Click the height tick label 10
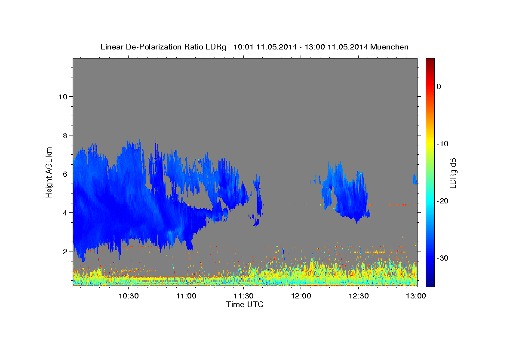The width and height of the screenshot is (516, 344). pyautogui.click(x=62, y=96)
